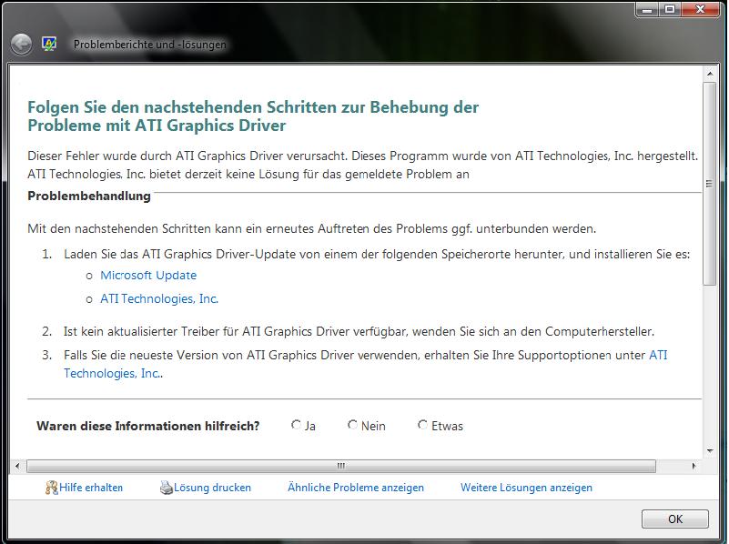Click the question 'Waren diese Informationen hilfreich?'
The height and width of the screenshot is (544, 729).
[x=147, y=426]
